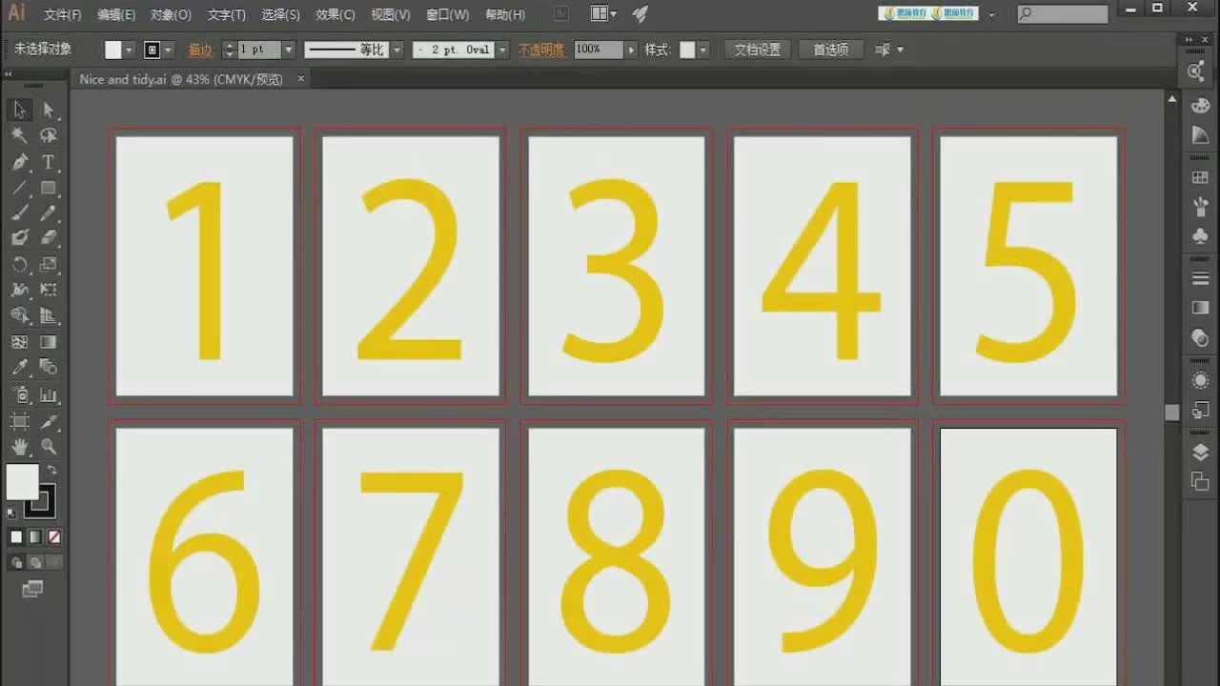This screenshot has width=1220, height=686.
Task: Select the Line Segment tool
Action: (19, 188)
